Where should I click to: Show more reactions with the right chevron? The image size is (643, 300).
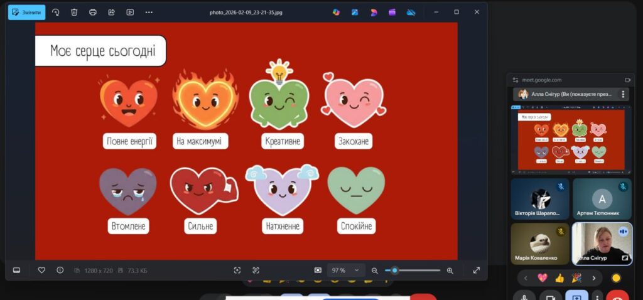pos(593,277)
